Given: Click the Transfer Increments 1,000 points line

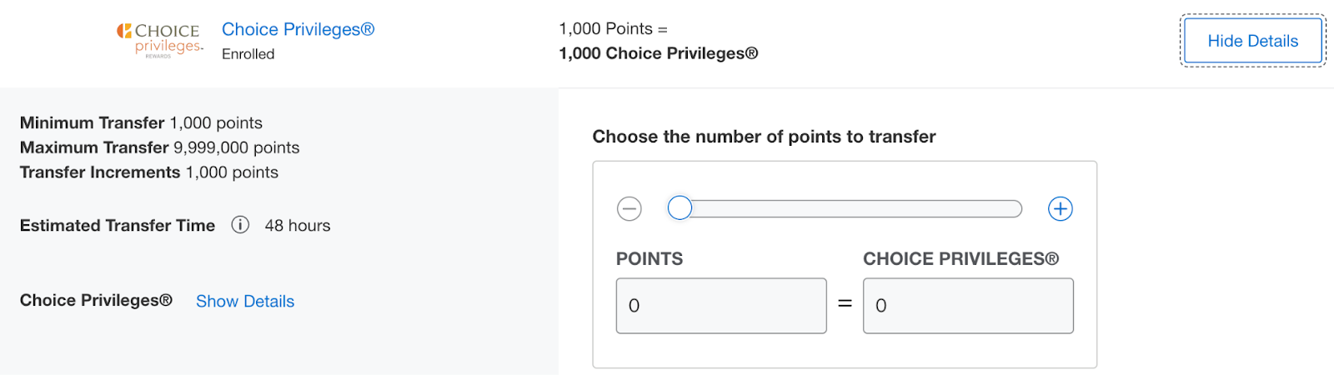Looking at the screenshot, I should pyautogui.click(x=148, y=172).
